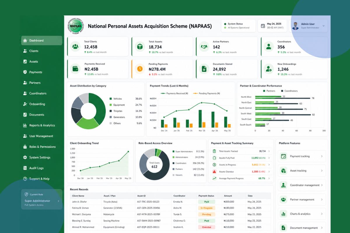Image resolution: width=350 pixels, height=233 pixels.
Task: Click the Documents Stored file icon
Action: [204, 69]
